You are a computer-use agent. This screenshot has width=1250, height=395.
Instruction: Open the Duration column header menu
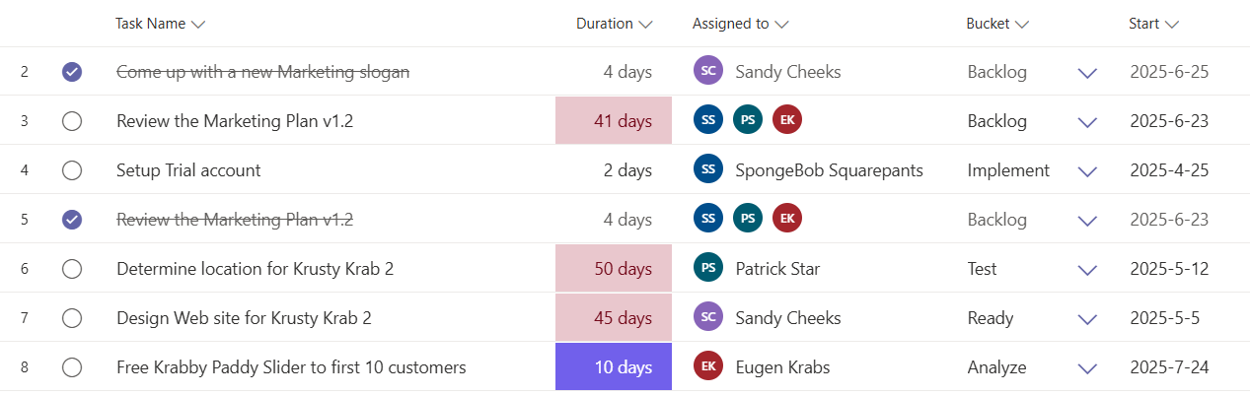(615, 24)
